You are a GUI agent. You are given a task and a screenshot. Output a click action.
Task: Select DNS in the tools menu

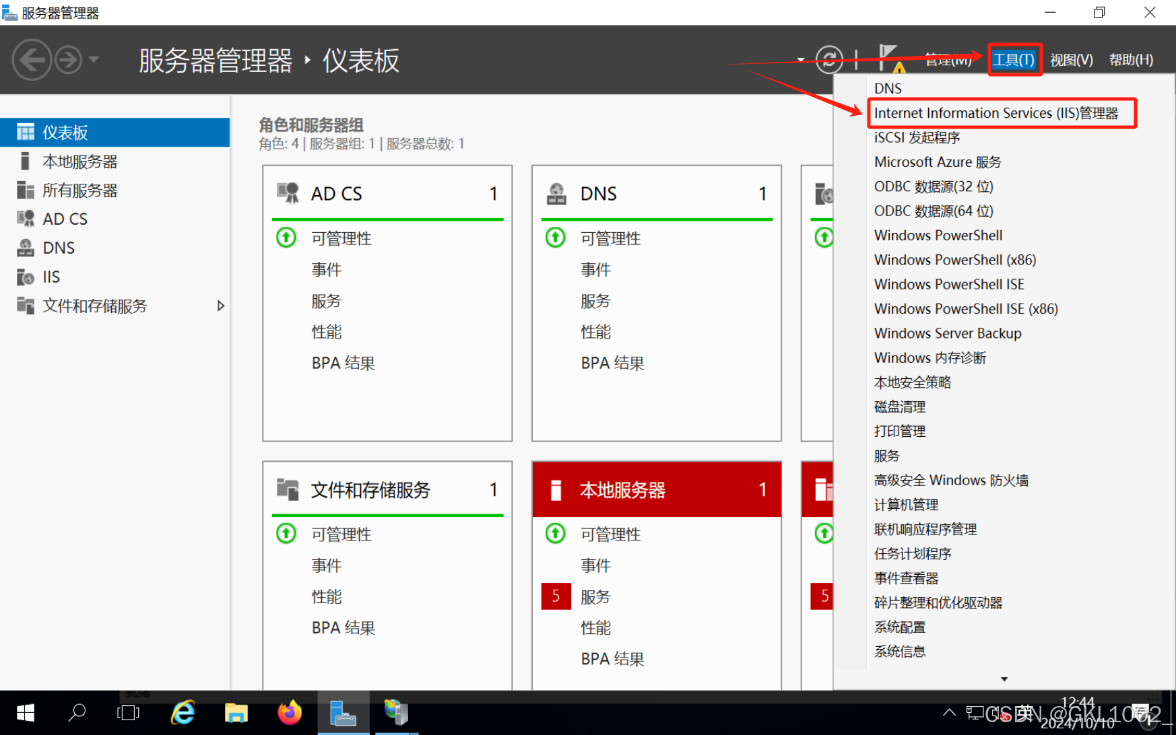[x=888, y=88]
